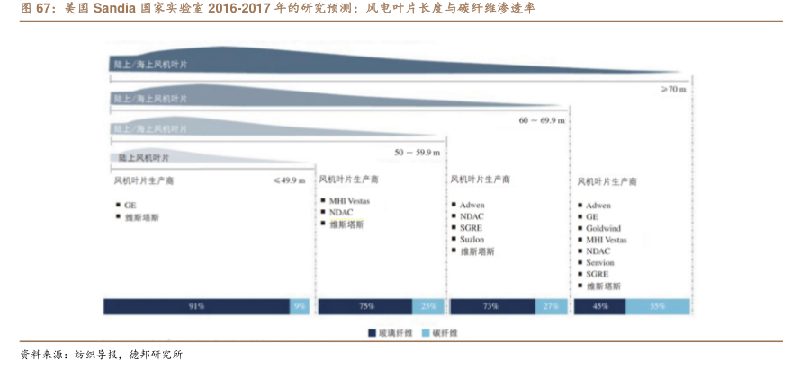Screen dimensions: 791x369
Task: Click the ≥70 m blade length label
Action: click(x=673, y=90)
